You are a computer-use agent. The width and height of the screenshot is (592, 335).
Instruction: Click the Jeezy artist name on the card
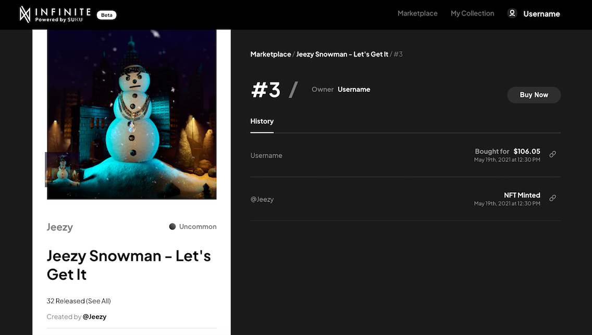[x=59, y=227]
